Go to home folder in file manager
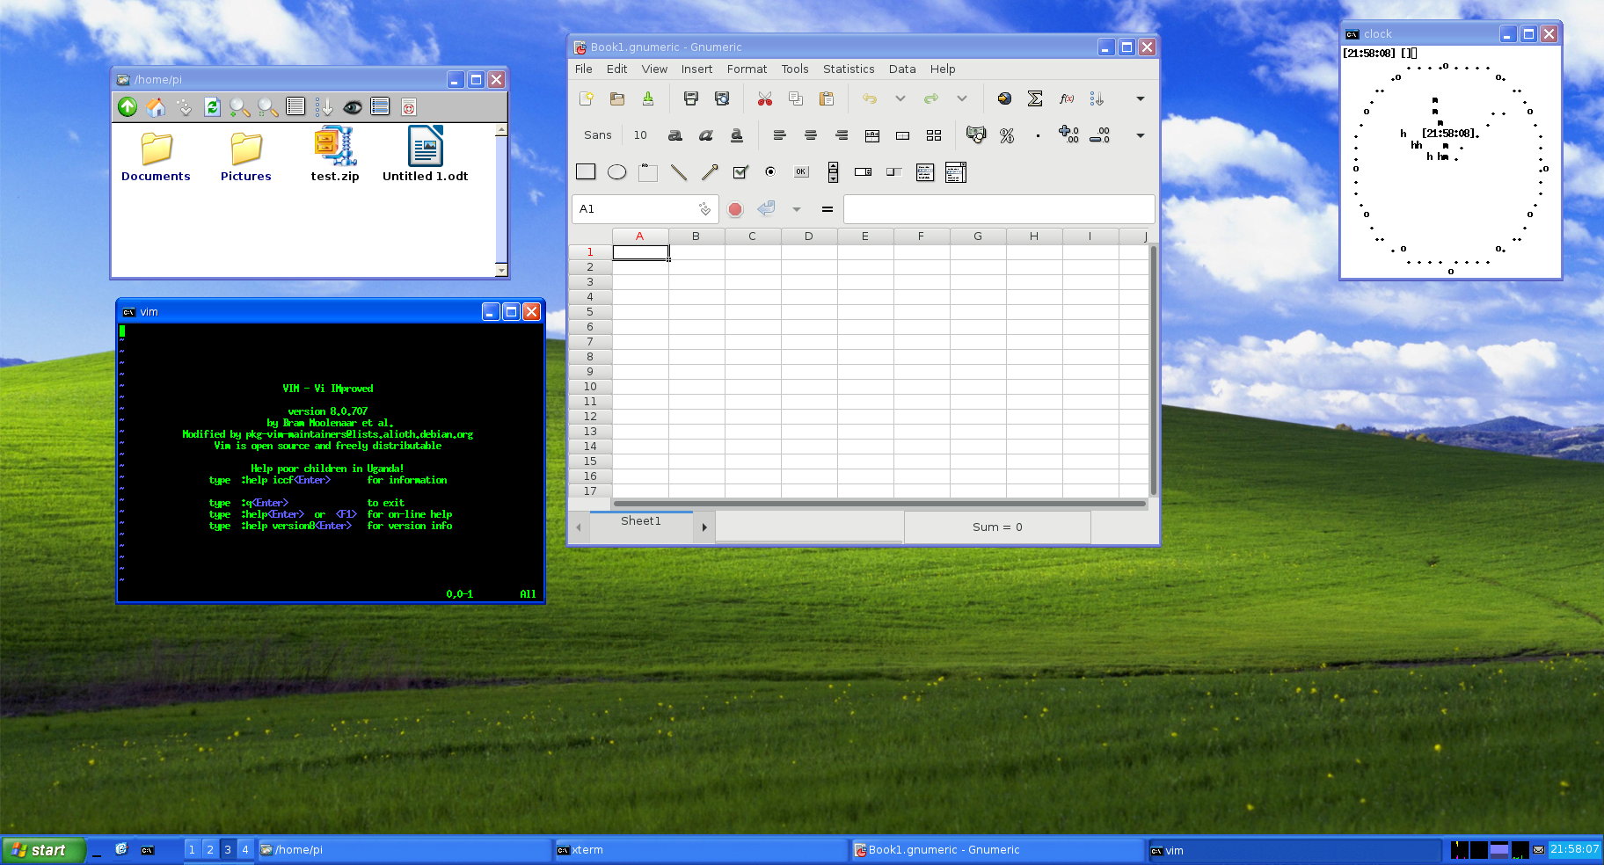 pos(156,106)
